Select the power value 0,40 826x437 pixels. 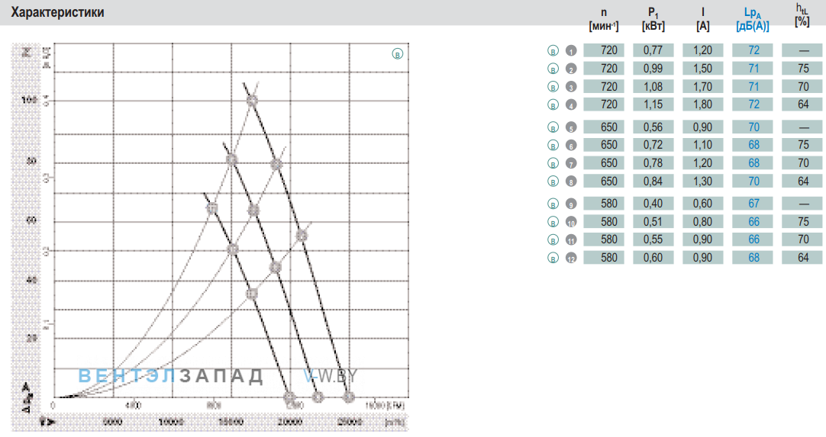click(653, 203)
